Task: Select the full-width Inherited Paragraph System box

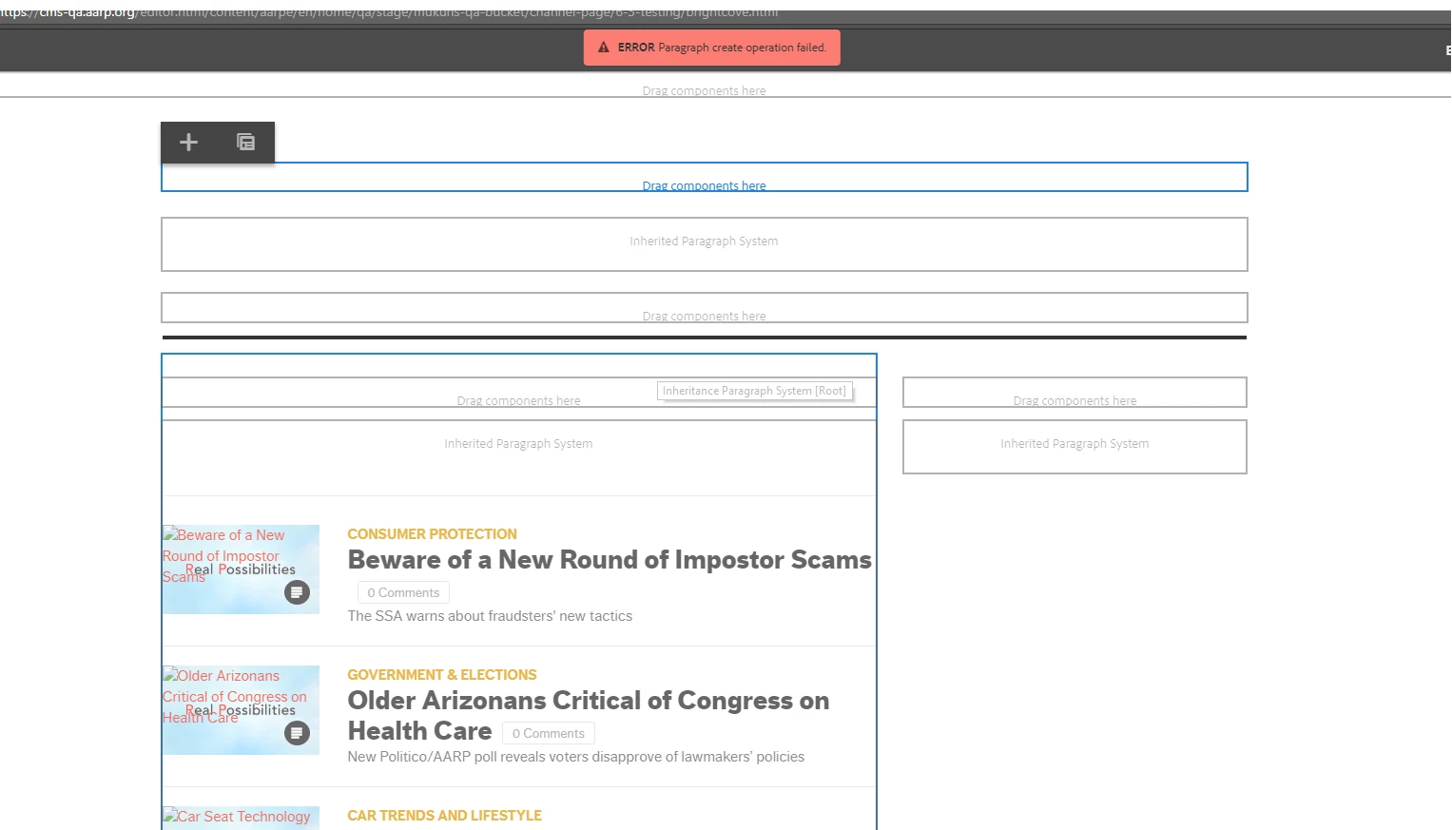Action: 704,244
